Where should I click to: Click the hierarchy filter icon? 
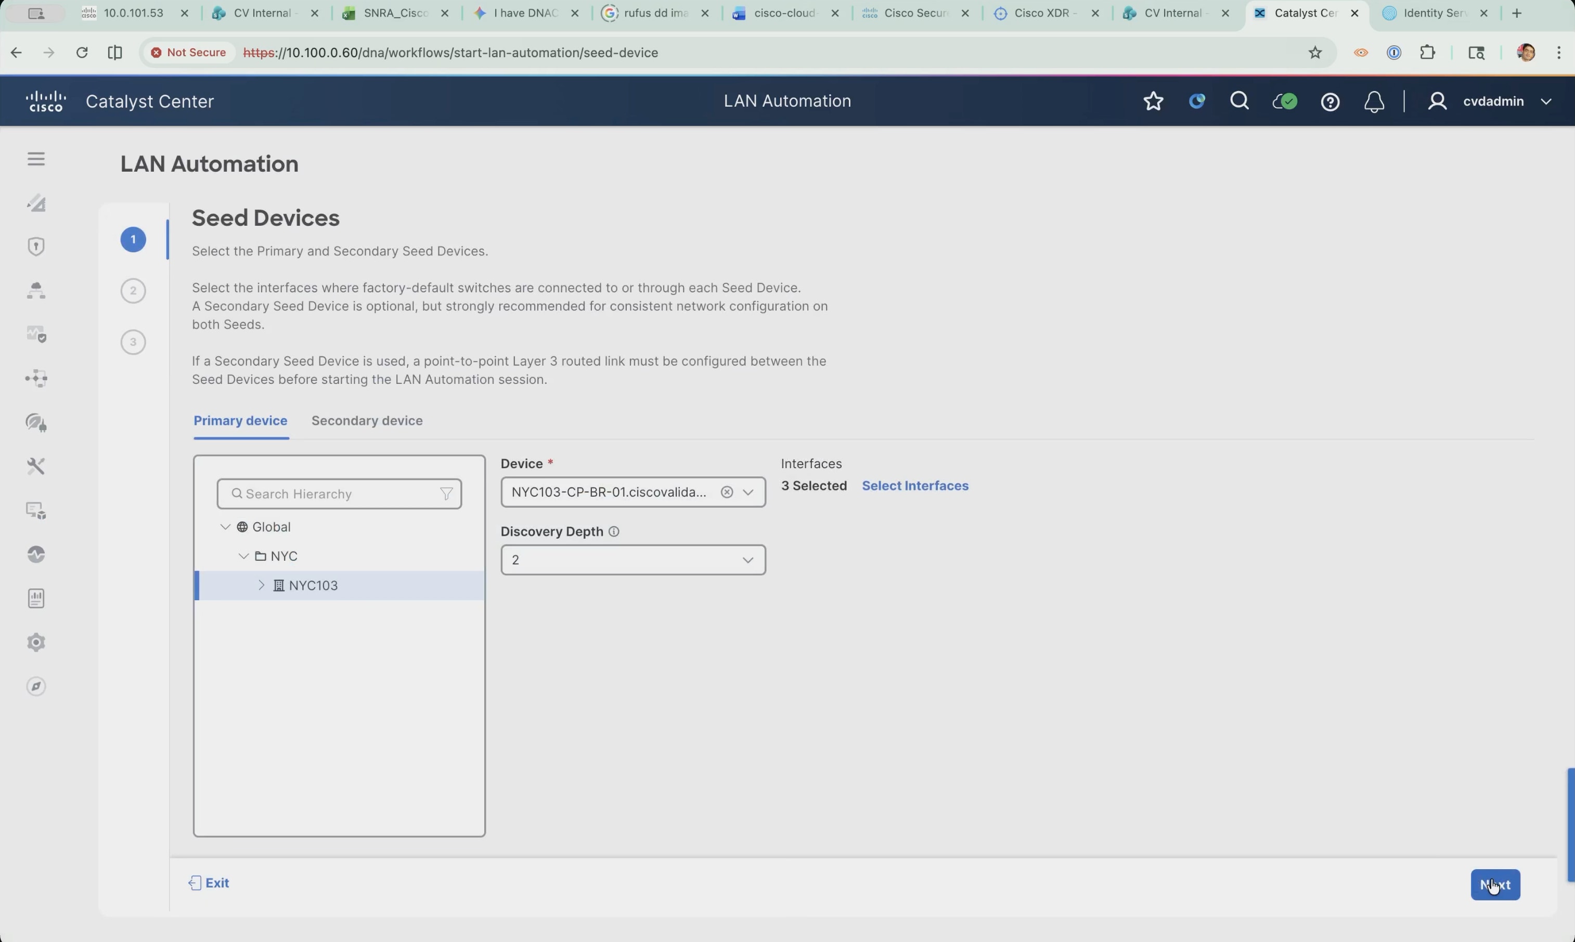click(447, 494)
